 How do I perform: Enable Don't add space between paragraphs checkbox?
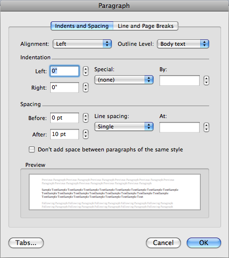[32, 149]
